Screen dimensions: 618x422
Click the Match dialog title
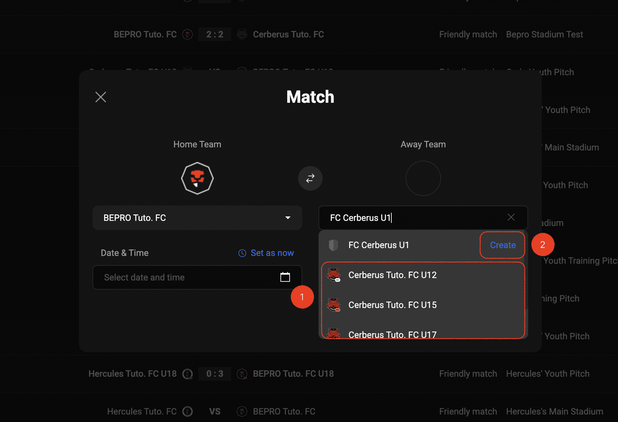[x=310, y=97]
